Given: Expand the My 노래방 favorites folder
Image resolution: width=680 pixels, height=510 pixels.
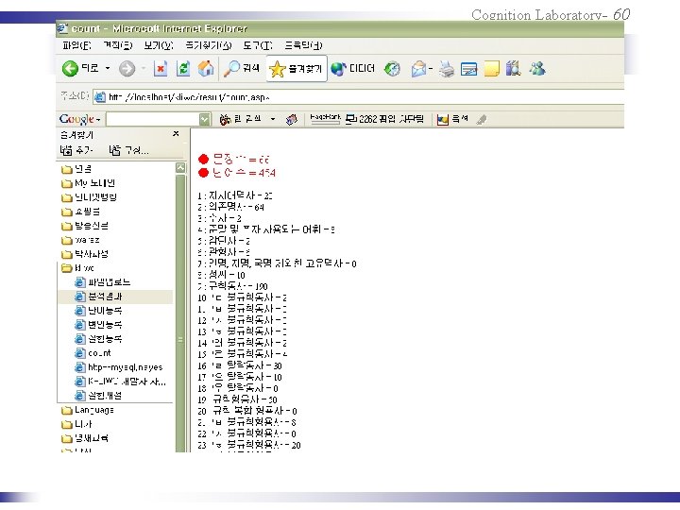Looking at the screenshot, I should point(88,183).
